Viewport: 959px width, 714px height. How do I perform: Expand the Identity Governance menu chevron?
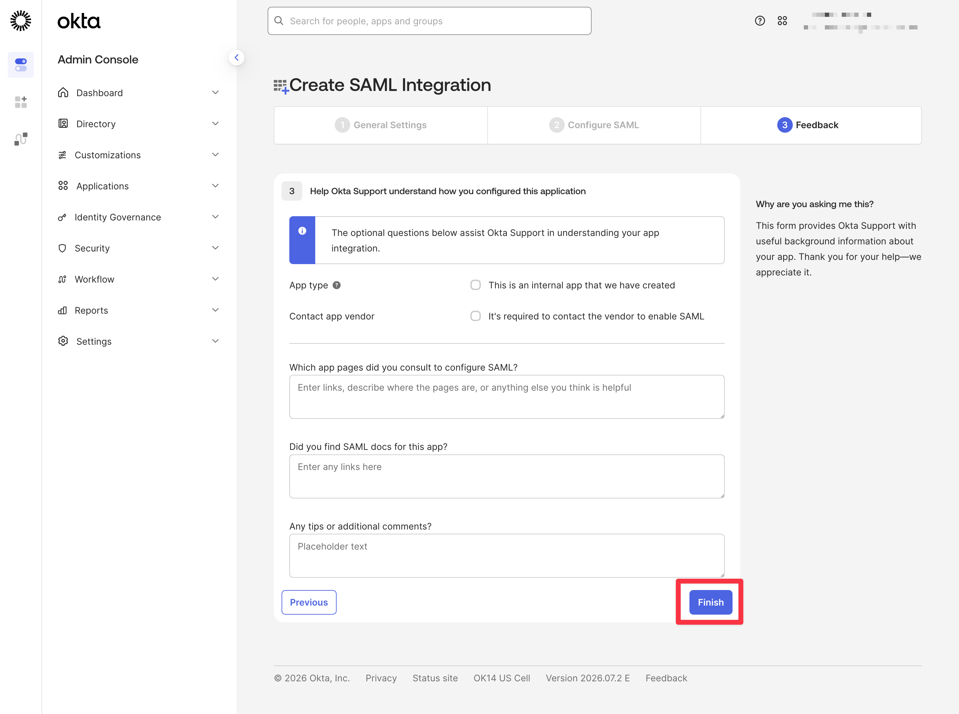215,217
